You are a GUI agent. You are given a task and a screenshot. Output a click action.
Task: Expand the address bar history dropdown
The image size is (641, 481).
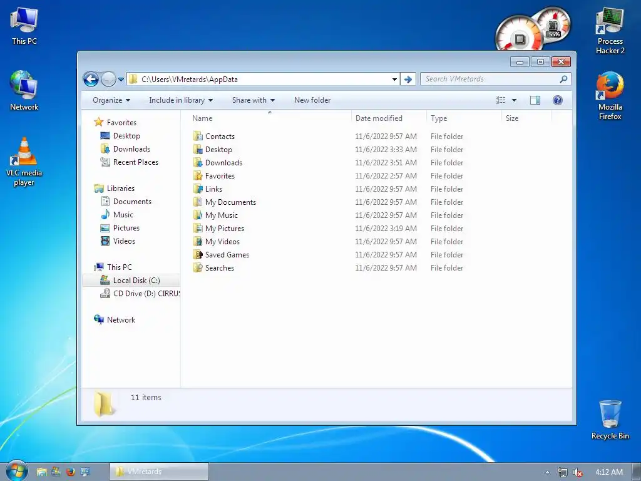(394, 80)
